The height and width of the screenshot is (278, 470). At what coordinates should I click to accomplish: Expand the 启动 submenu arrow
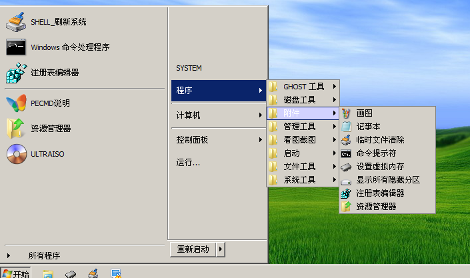pyautogui.click(x=335, y=153)
